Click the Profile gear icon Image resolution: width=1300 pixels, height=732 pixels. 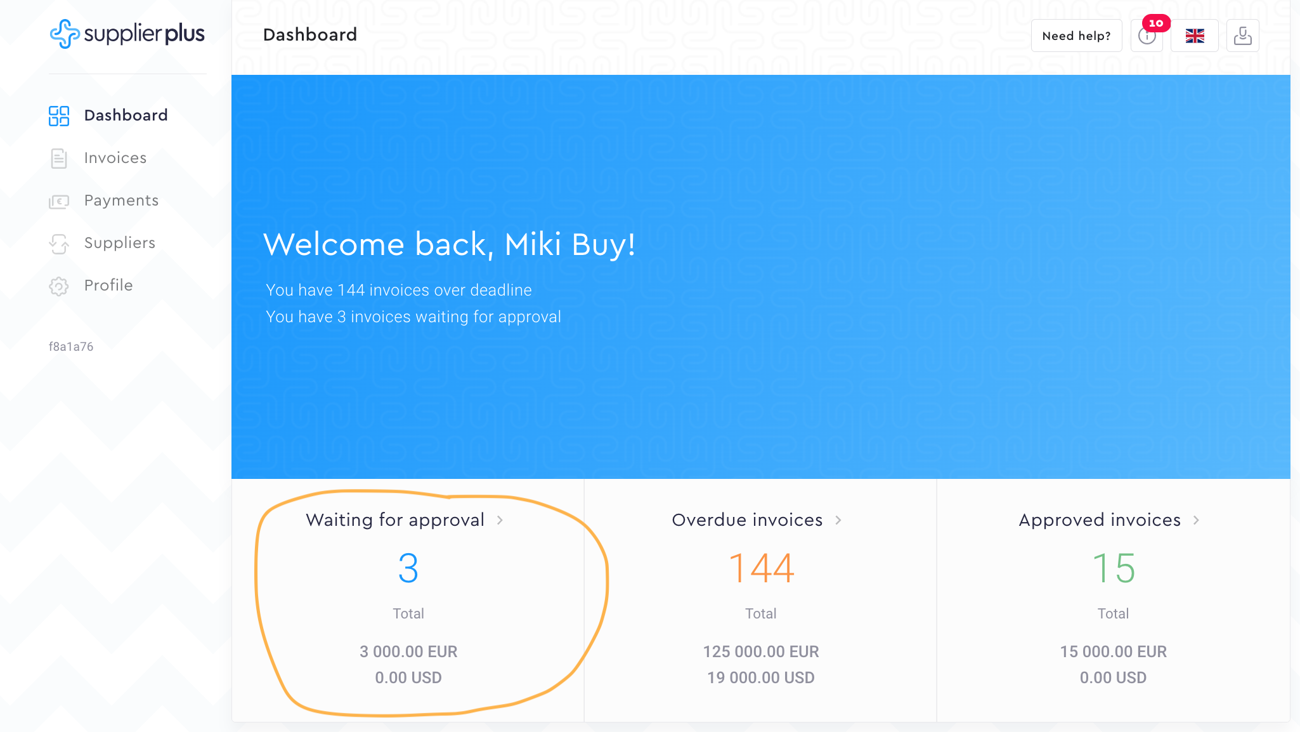pyautogui.click(x=59, y=286)
